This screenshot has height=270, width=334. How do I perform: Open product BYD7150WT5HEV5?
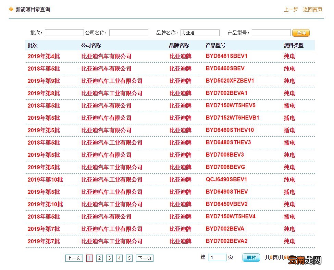(x=231, y=106)
